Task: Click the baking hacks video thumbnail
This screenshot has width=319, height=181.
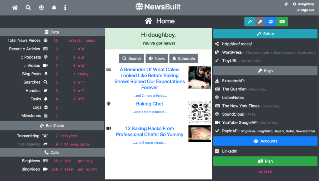Action: tap(200, 134)
